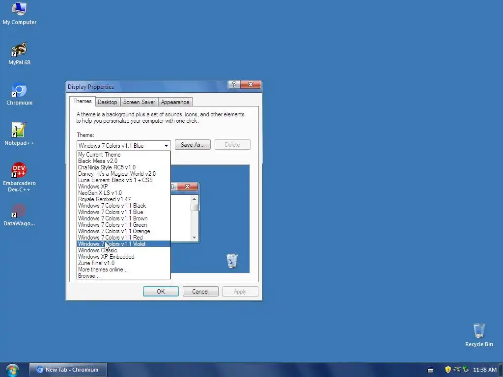503x377 pixels.
Task: Open the Screen Saver tab
Action: coord(139,102)
